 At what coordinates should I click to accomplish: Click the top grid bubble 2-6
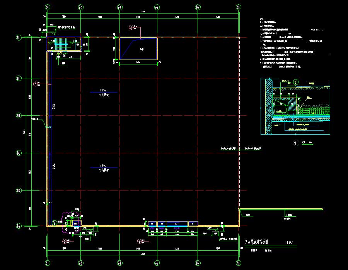click(238, 7)
